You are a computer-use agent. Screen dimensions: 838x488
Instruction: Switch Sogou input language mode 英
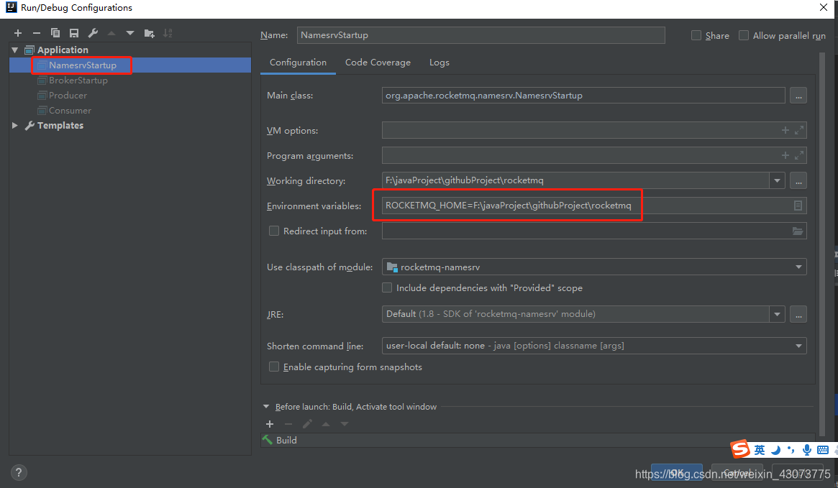[x=760, y=450]
